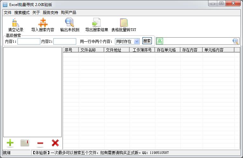Click the 文件名称 column header
Viewport: 243px width, 158px height.
point(91,50)
